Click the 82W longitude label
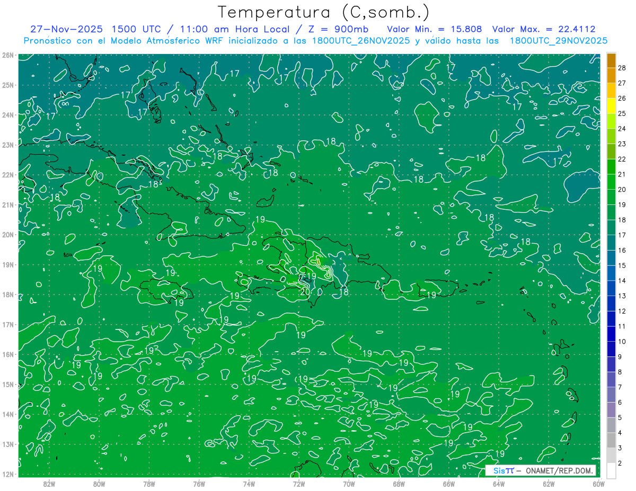 pos(49,484)
